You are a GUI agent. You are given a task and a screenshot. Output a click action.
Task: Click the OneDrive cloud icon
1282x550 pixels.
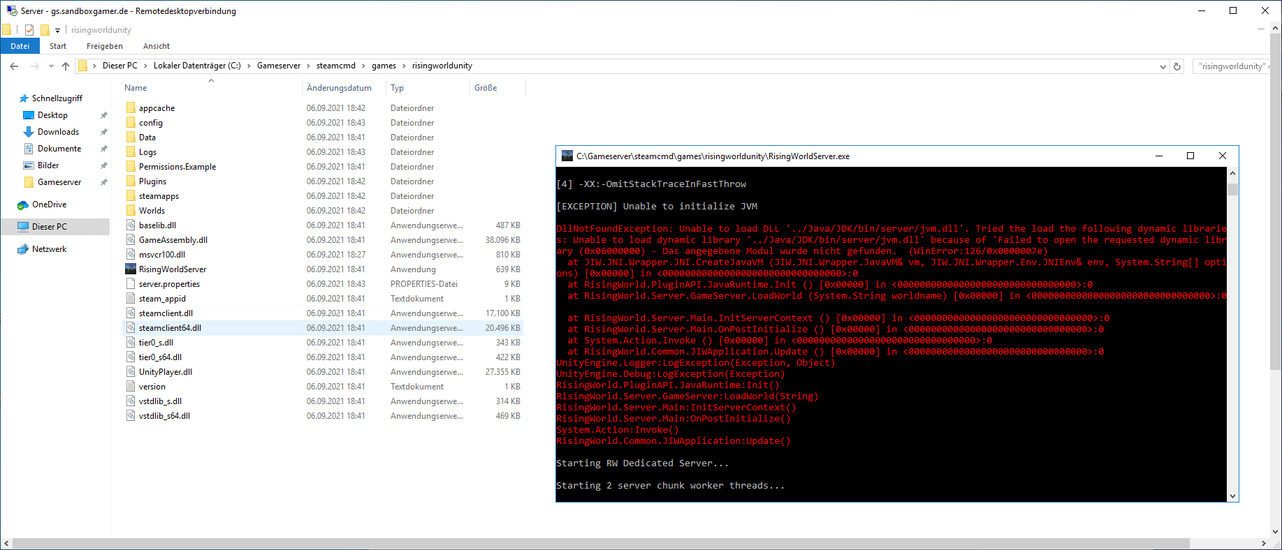23,205
